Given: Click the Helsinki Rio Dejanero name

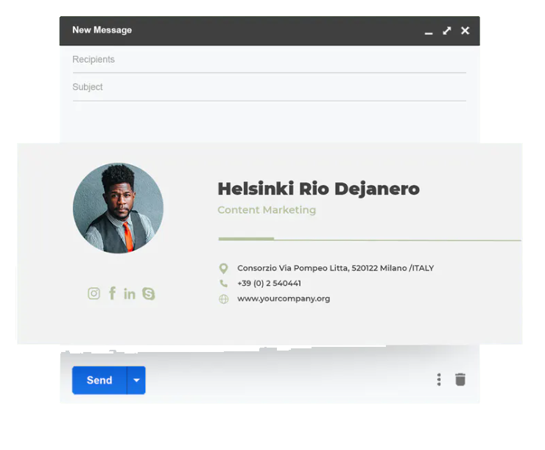Looking at the screenshot, I should coord(318,189).
